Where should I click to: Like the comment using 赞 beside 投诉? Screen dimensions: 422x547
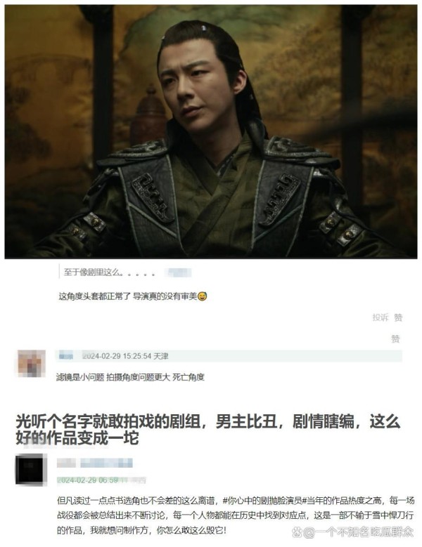tap(398, 317)
